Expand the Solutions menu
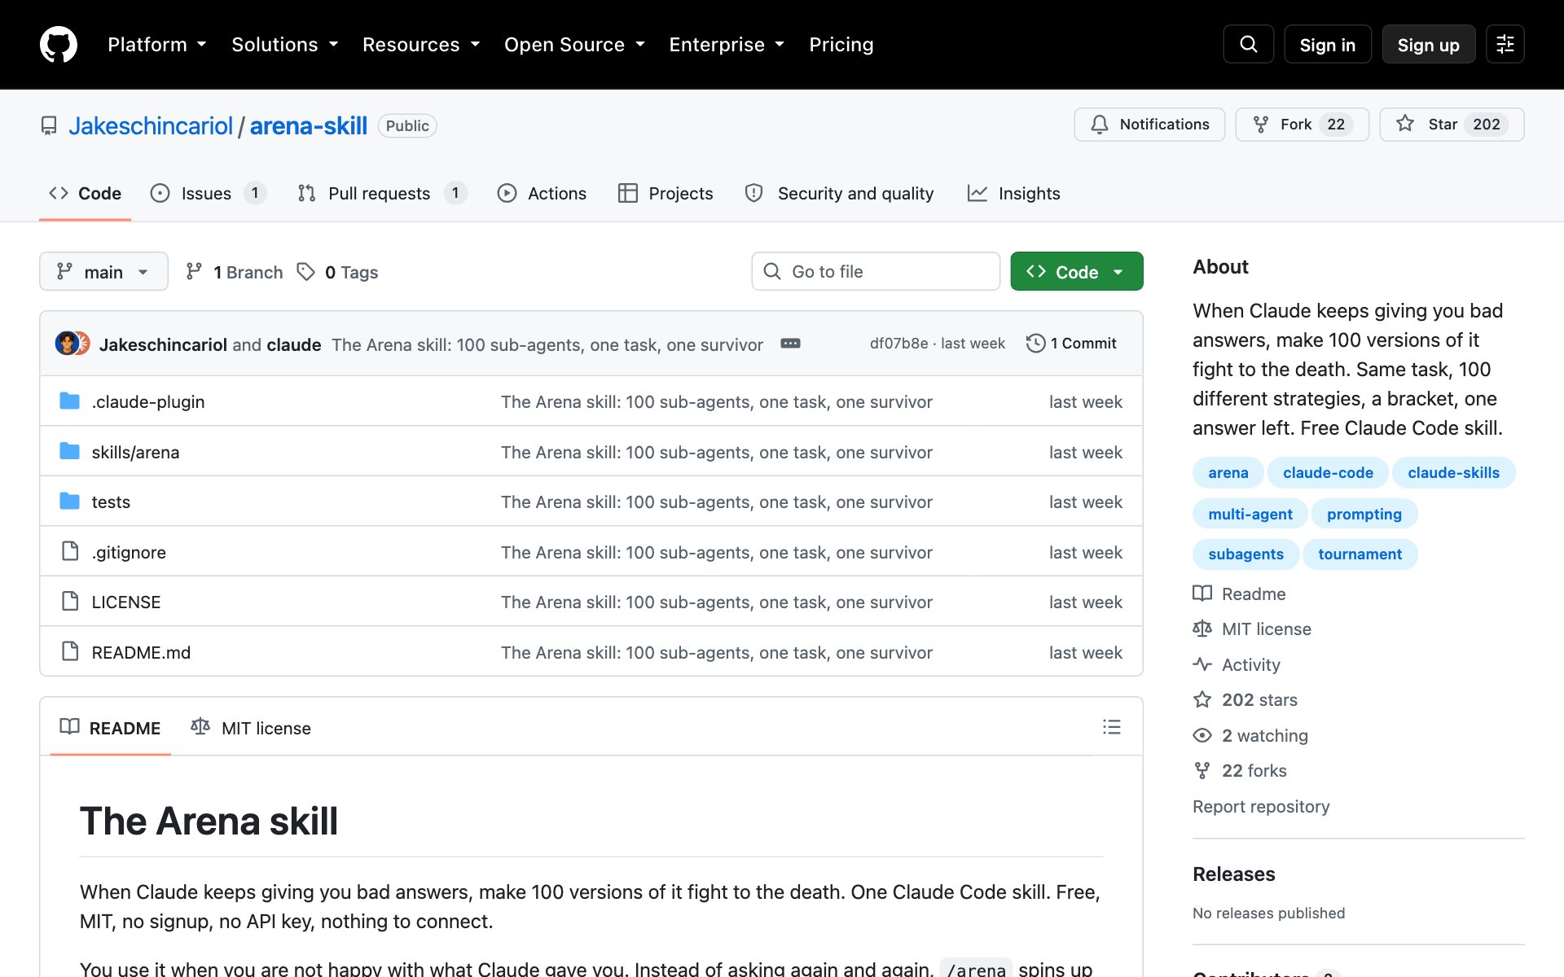This screenshot has width=1564, height=977. point(285,45)
